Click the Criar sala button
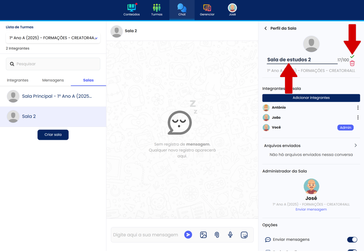This screenshot has height=252, width=364. 53,135
